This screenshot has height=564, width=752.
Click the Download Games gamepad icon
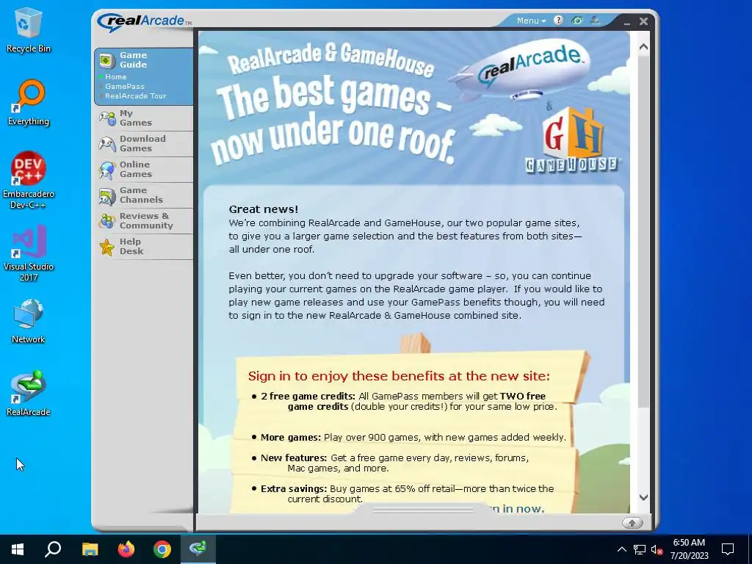[x=107, y=143]
